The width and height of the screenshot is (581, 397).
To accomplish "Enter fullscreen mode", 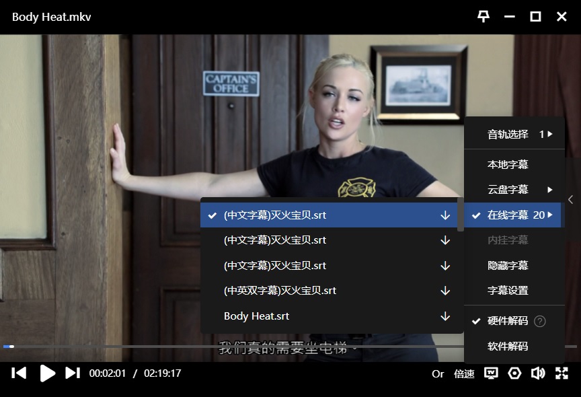I will (x=561, y=373).
